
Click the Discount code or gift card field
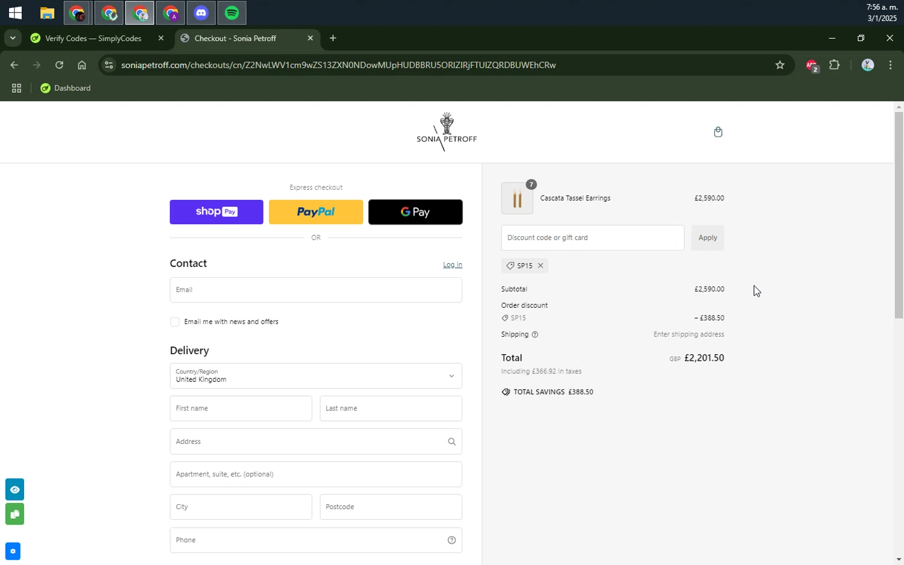[x=592, y=238]
